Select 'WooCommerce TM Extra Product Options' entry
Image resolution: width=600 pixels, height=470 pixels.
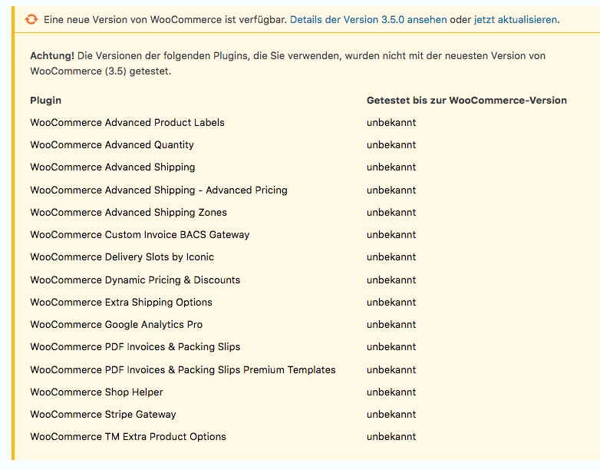128,436
